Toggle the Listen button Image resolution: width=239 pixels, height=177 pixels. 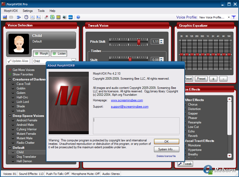coord(59,54)
